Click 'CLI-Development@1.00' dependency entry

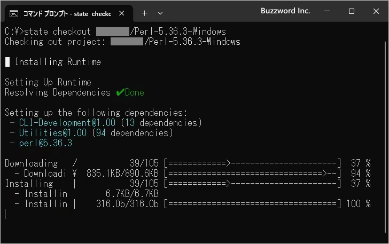point(67,123)
